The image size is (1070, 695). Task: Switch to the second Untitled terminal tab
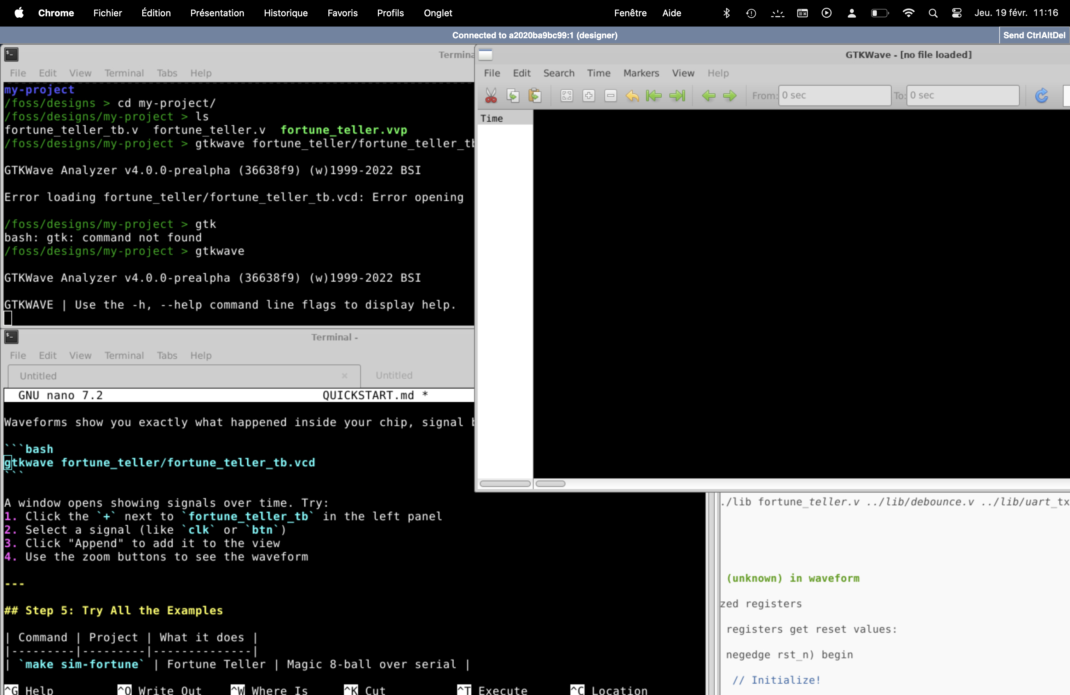(x=394, y=375)
